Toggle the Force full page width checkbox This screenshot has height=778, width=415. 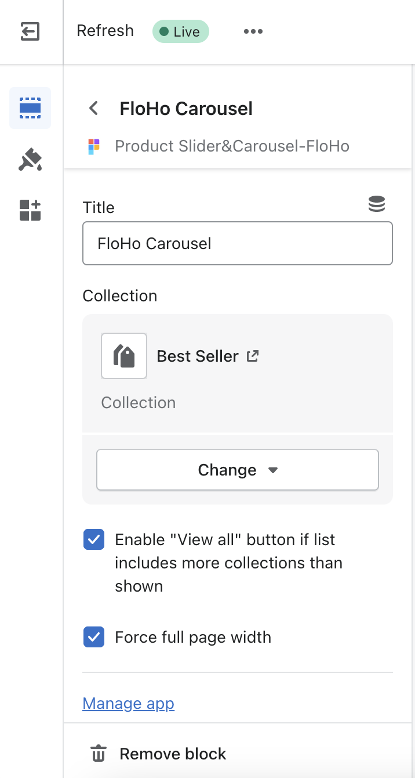94,637
